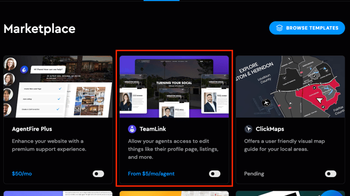Select the AgentFire Plus title
Image resolution: width=350 pixels, height=196 pixels.
[x=32, y=129]
